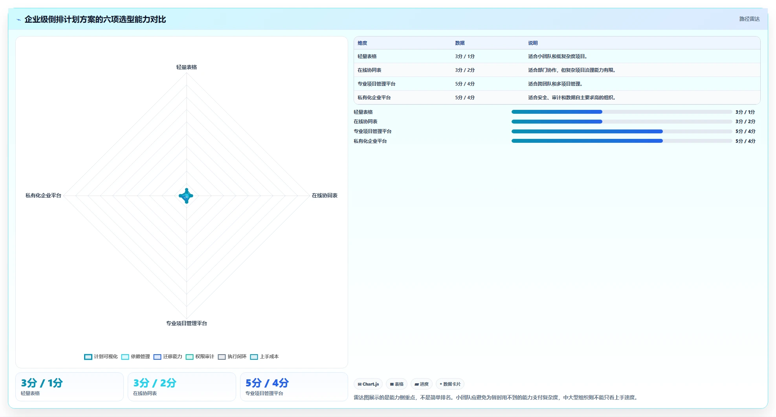Open the 3分 / 2分 在线协同表 data card
Viewport: 776px width, 417px height.
182,387
